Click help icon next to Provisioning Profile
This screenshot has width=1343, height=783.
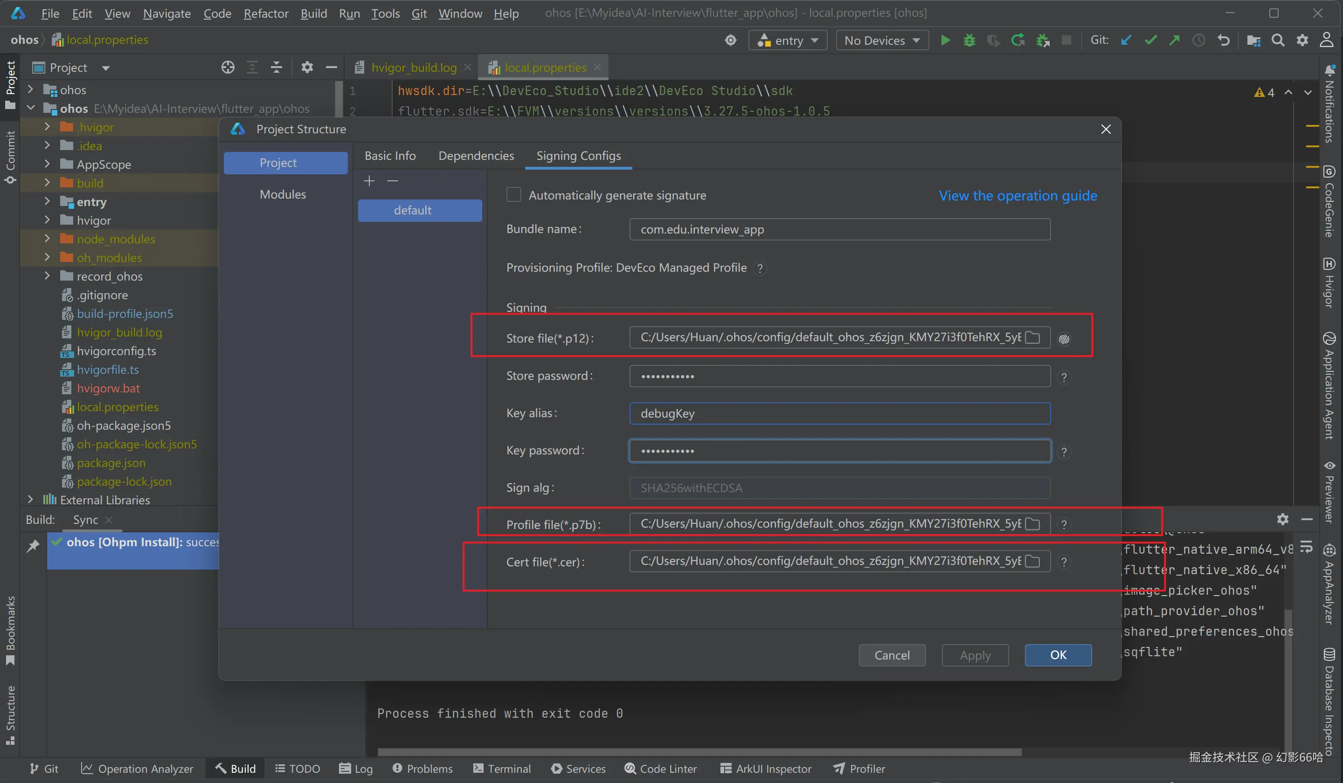click(761, 268)
